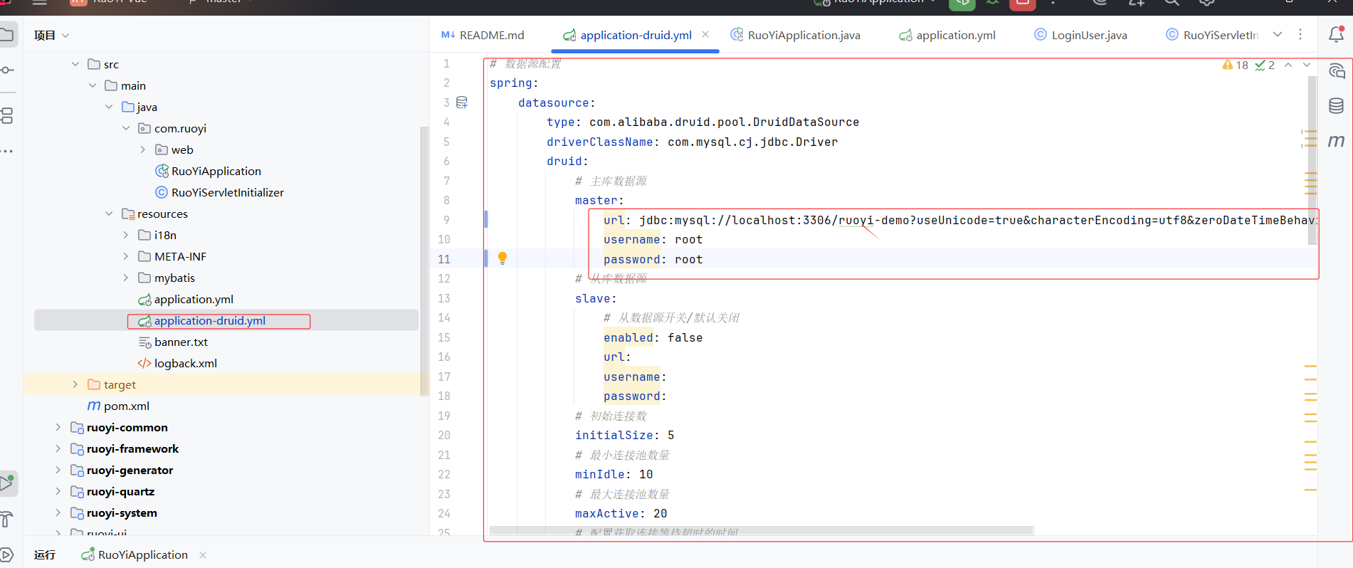Open the 项目 view dropdown
This screenshot has height=568, width=1353.
(51, 35)
